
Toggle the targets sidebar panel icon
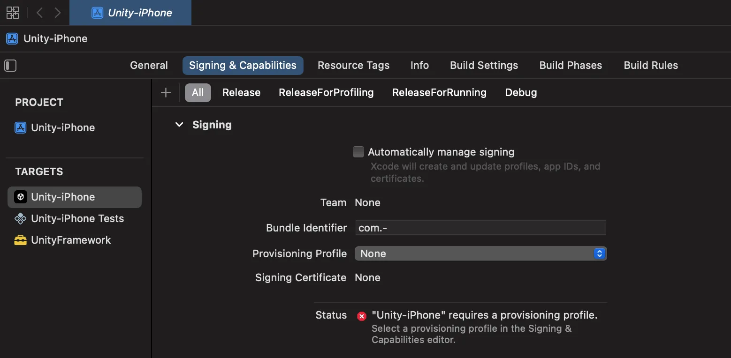tap(10, 65)
